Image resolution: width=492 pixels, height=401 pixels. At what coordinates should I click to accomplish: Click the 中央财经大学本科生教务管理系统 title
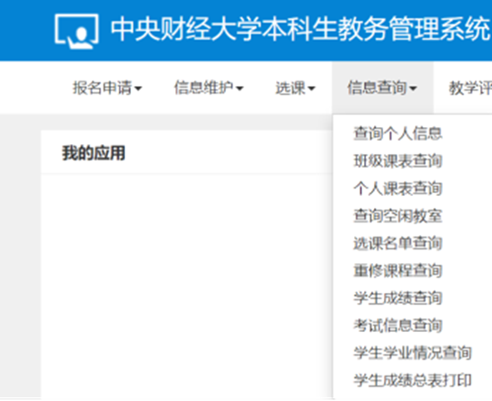300,29
